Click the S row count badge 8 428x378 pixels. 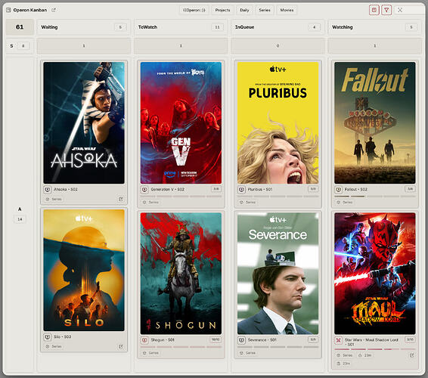tap(23, 46)
